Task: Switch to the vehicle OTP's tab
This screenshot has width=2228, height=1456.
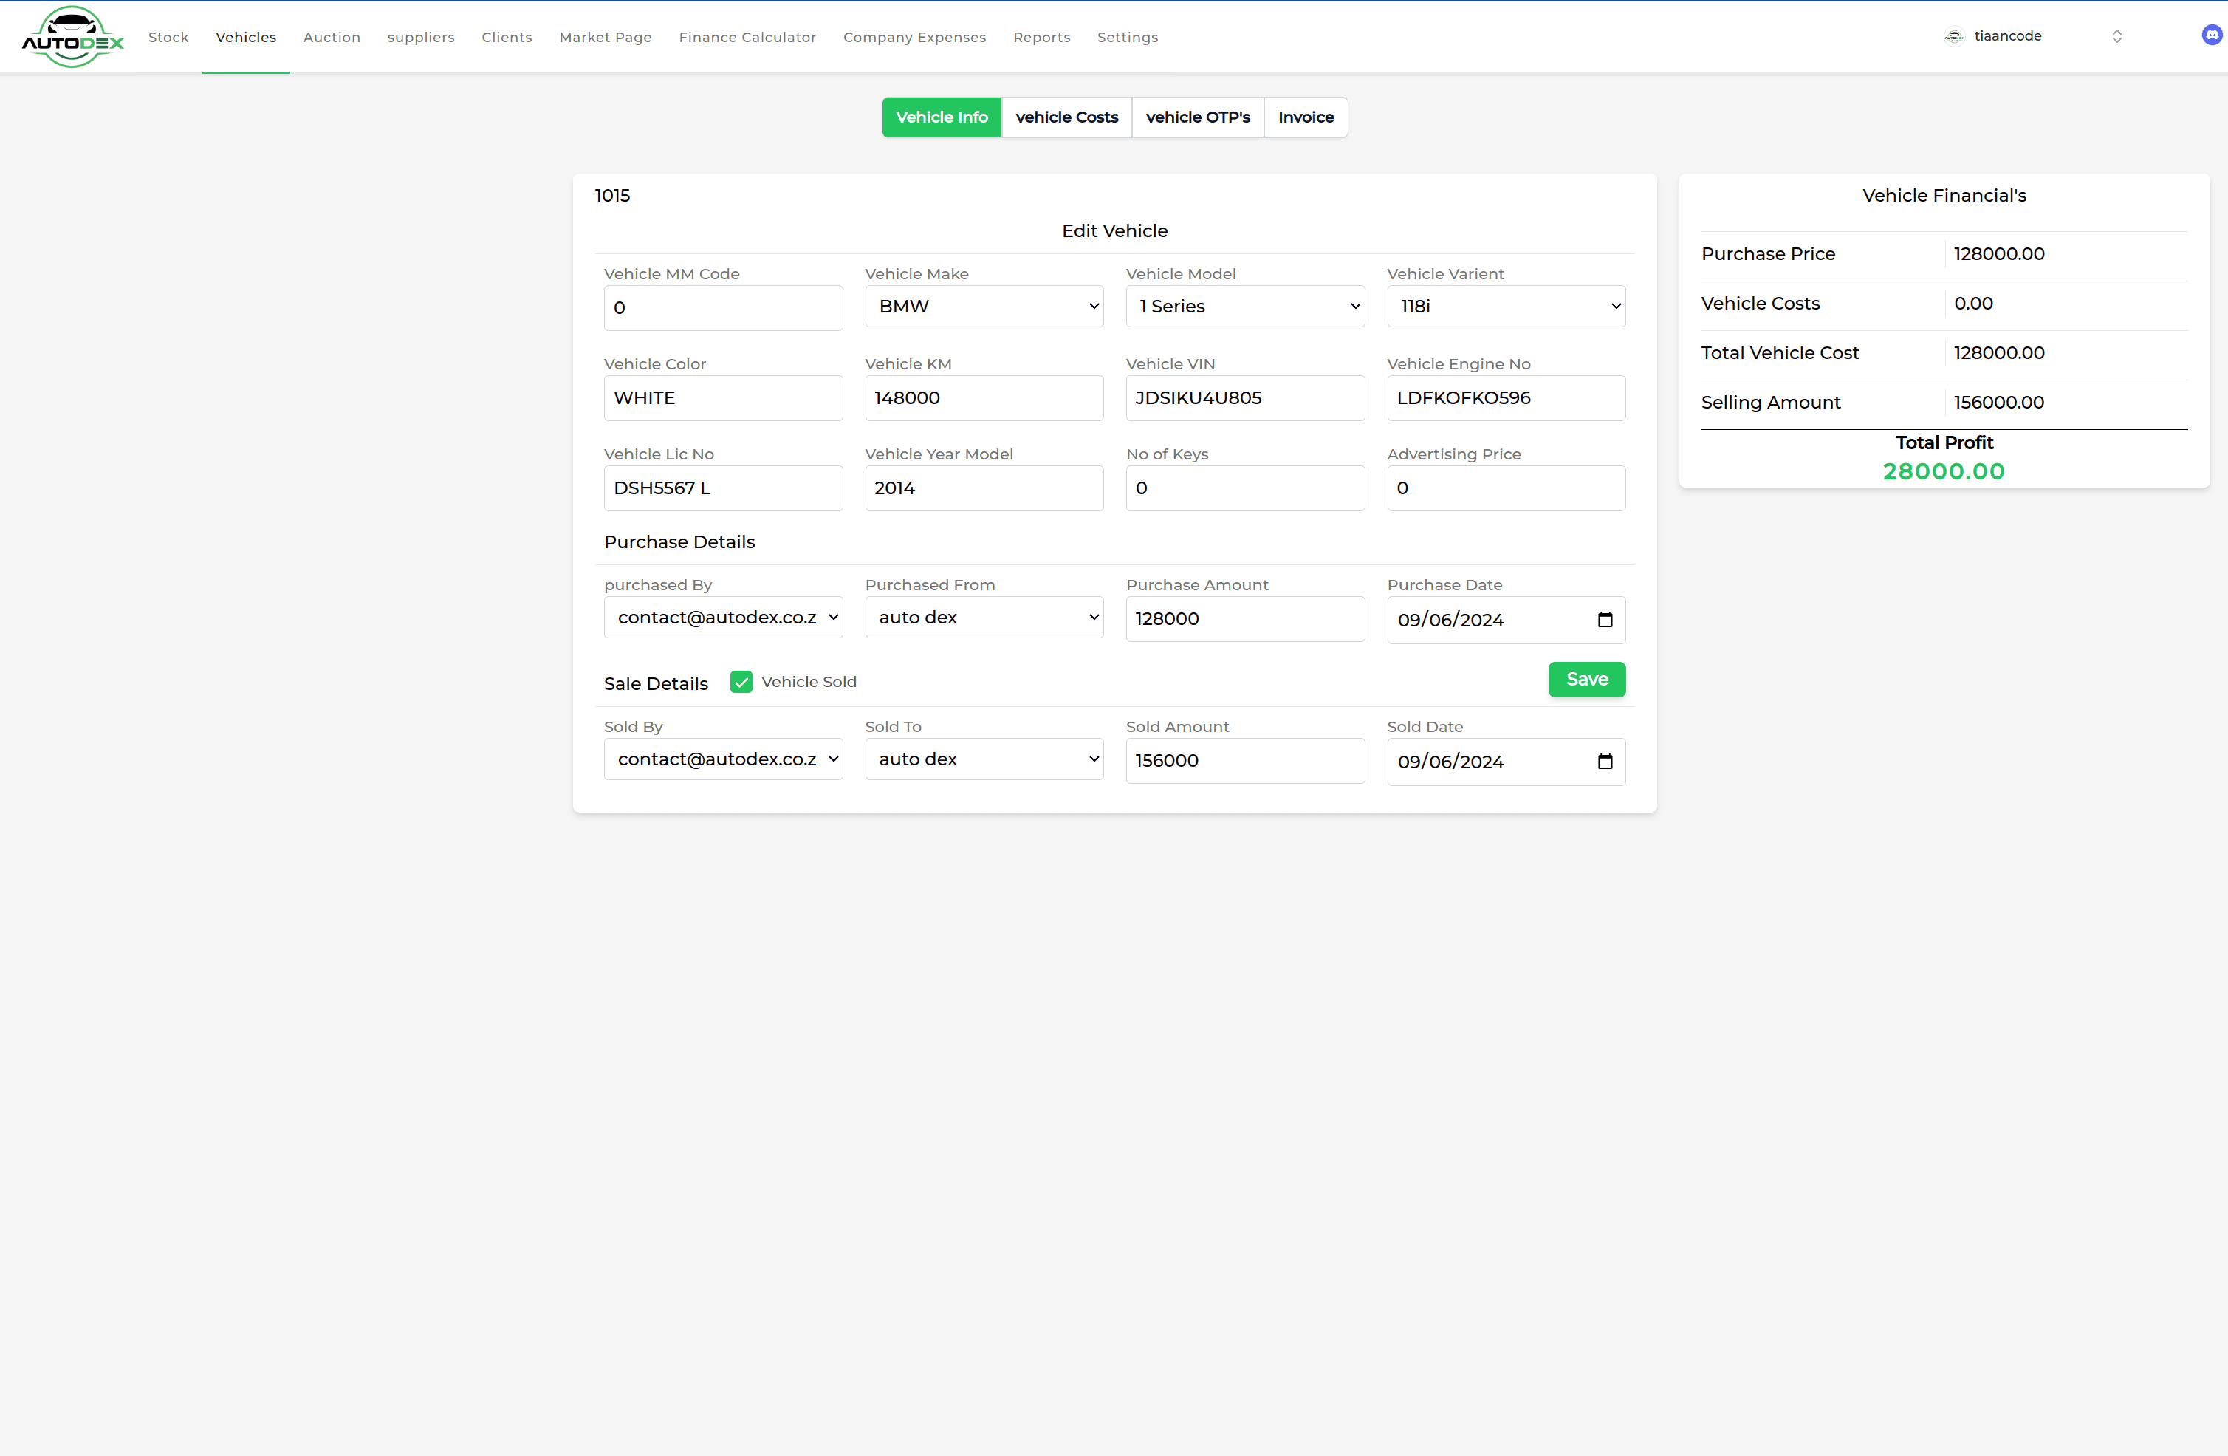Action: [x=1197, y=117]
